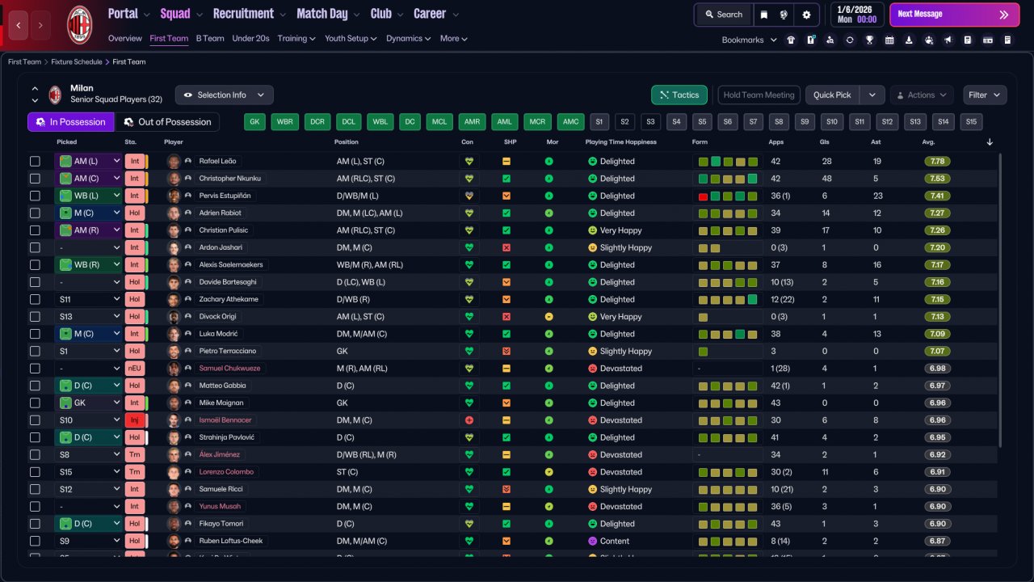
Task: Click the Tactics button
Action: point(679,95)
